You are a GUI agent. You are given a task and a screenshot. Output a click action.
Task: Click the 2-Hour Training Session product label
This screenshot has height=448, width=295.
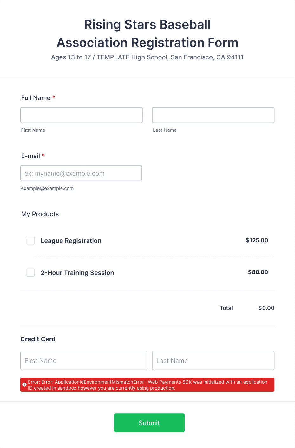[77, 273]
